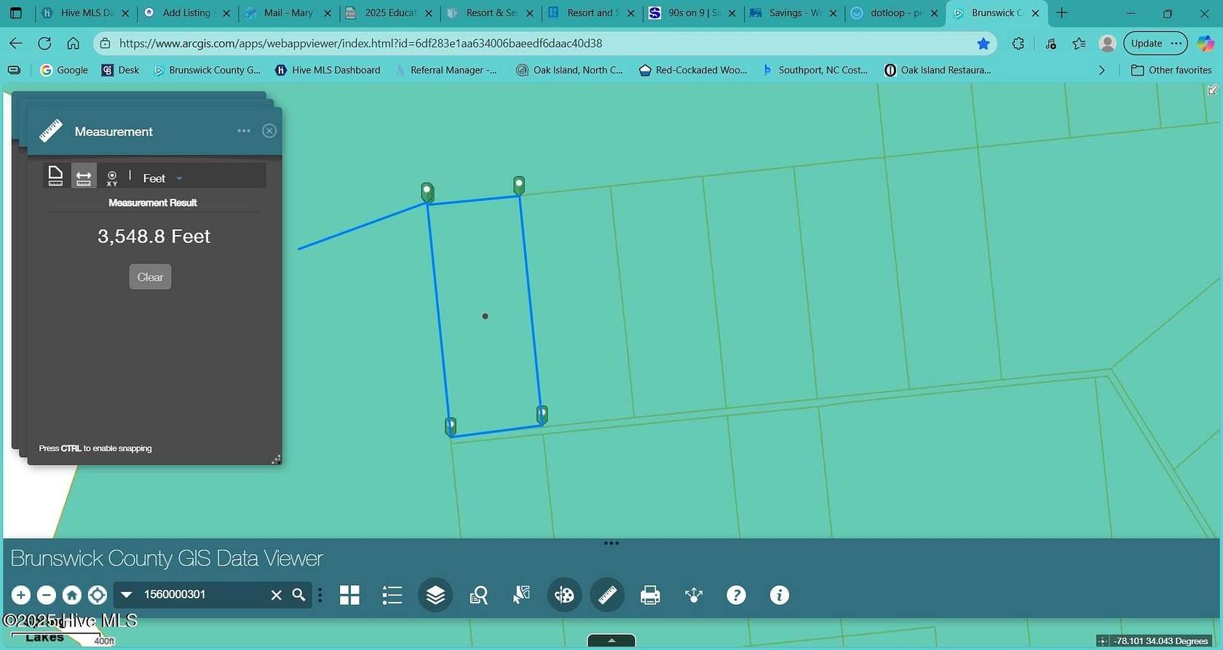1223x650 pixels.
Task: Open the draw palette tool
Action: point(564,595)
